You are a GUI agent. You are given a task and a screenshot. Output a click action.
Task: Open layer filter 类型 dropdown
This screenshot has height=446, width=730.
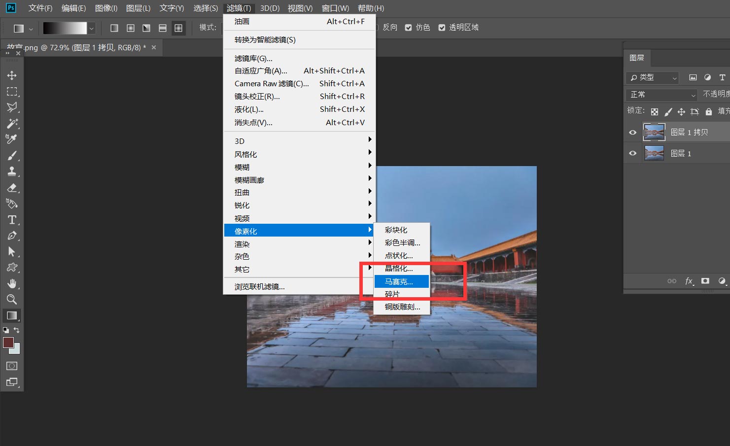[x=653, y=78]
